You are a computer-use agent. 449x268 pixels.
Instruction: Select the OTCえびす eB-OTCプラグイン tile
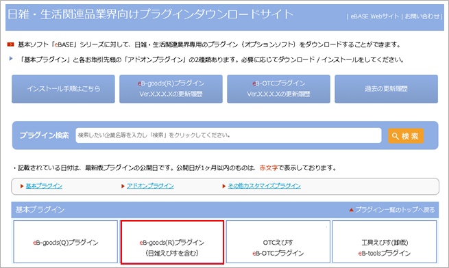pos(278,241)
